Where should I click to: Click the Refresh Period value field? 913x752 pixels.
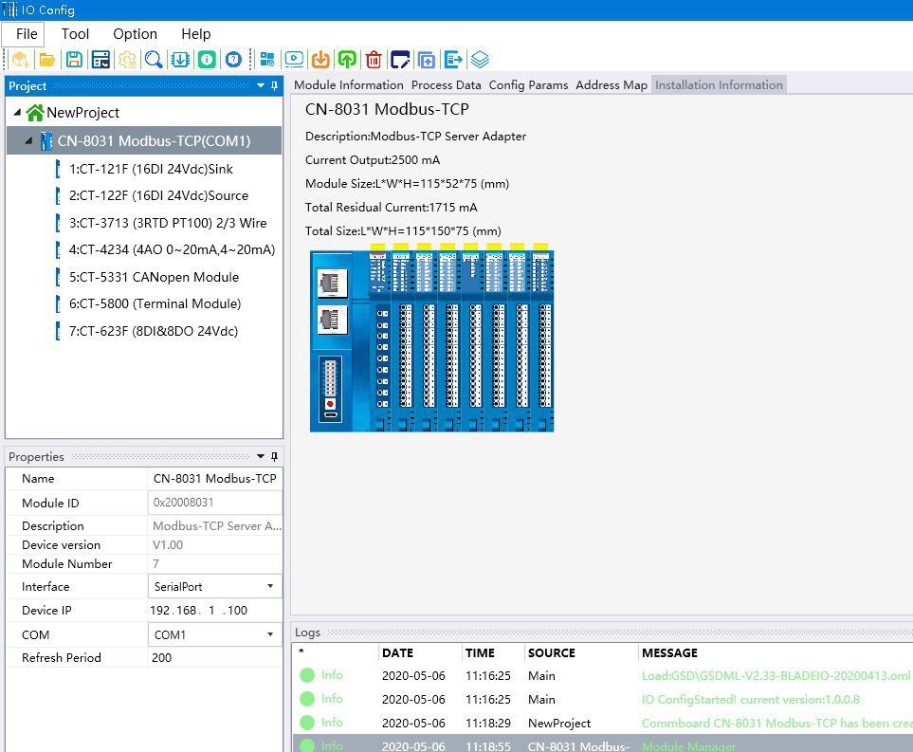(x=214, y=658)
